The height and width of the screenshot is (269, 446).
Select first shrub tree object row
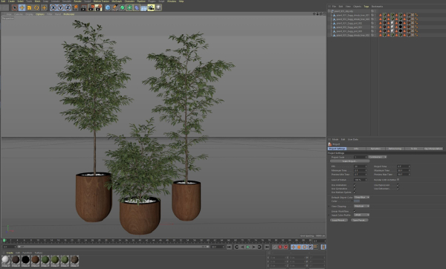[352, 15]
